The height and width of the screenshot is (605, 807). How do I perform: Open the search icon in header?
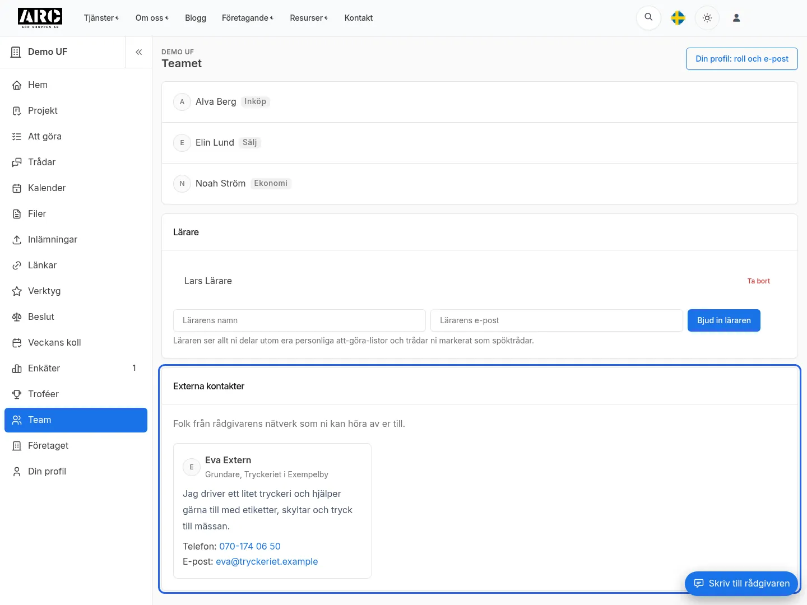648,17
